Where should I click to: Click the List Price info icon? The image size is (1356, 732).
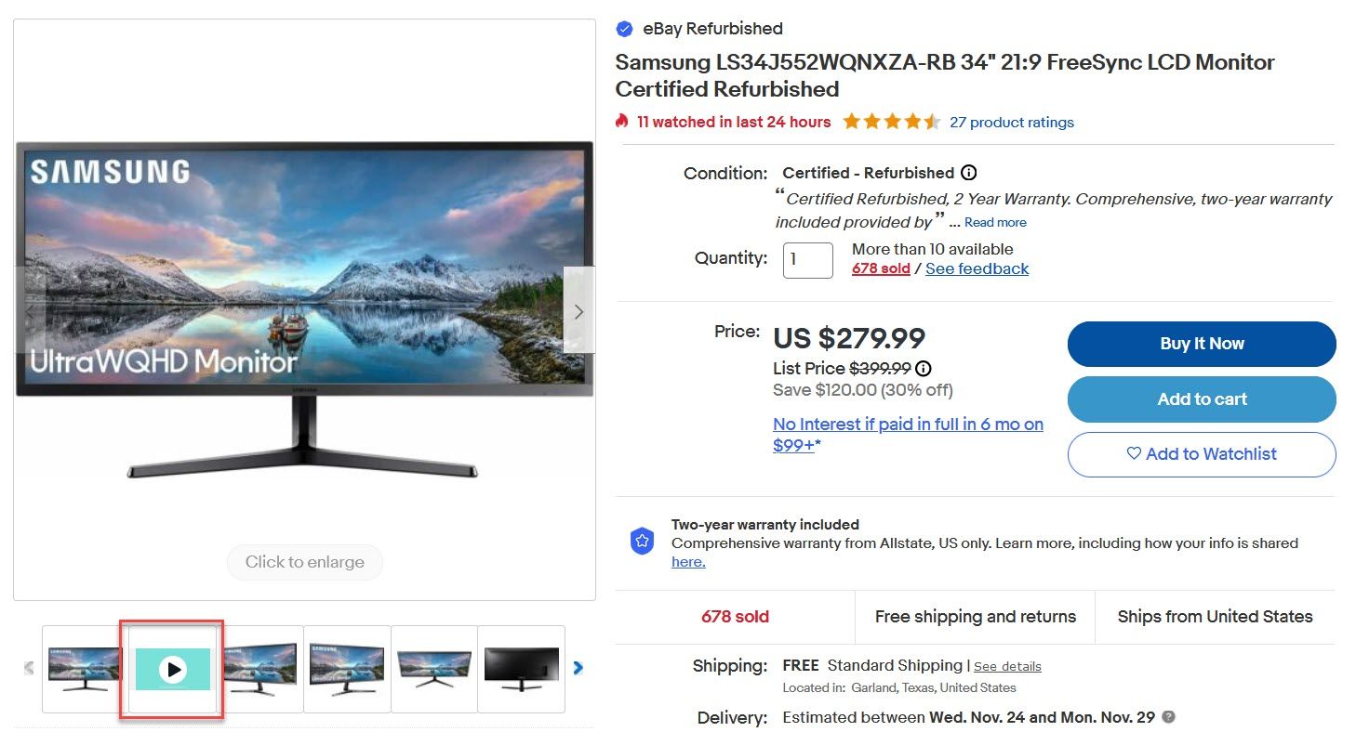pyautogui.click(x=924, y=368)
